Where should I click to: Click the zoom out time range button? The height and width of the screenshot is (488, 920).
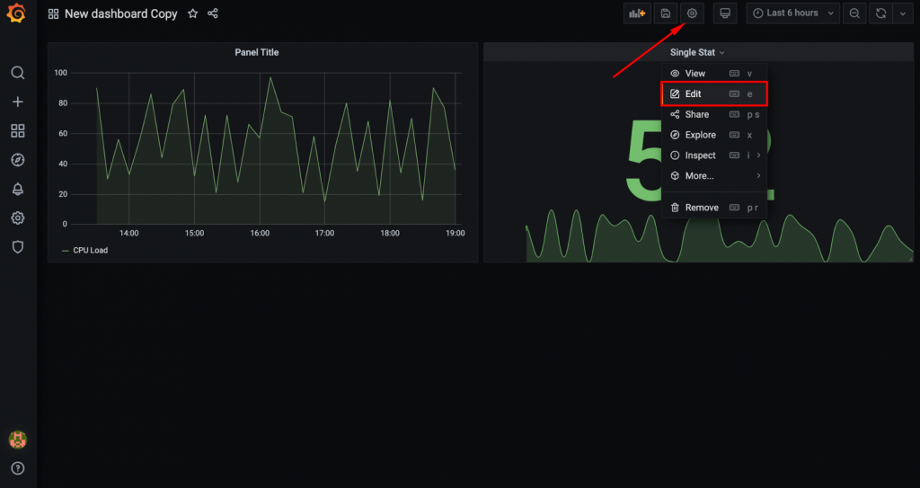click(854, 13)
